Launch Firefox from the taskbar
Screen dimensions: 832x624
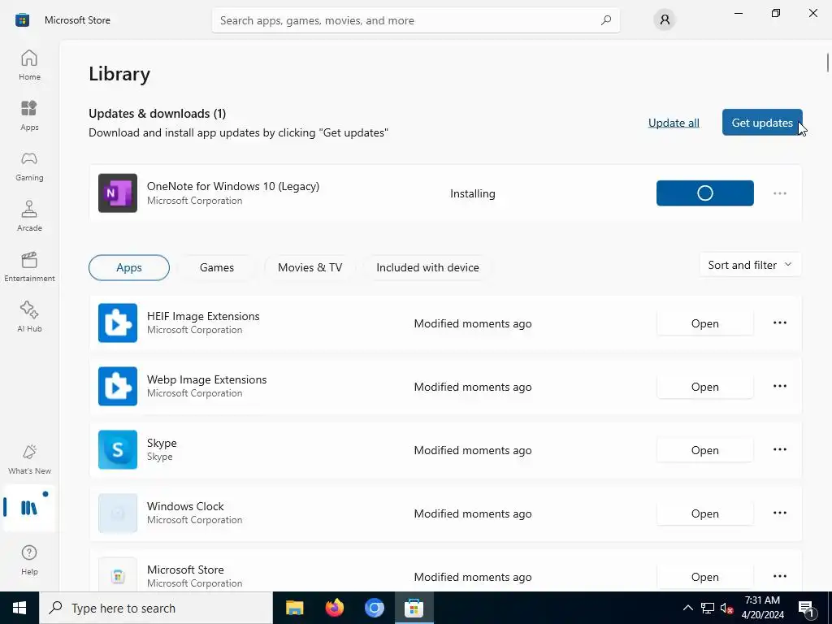click(x=334, y=608)
